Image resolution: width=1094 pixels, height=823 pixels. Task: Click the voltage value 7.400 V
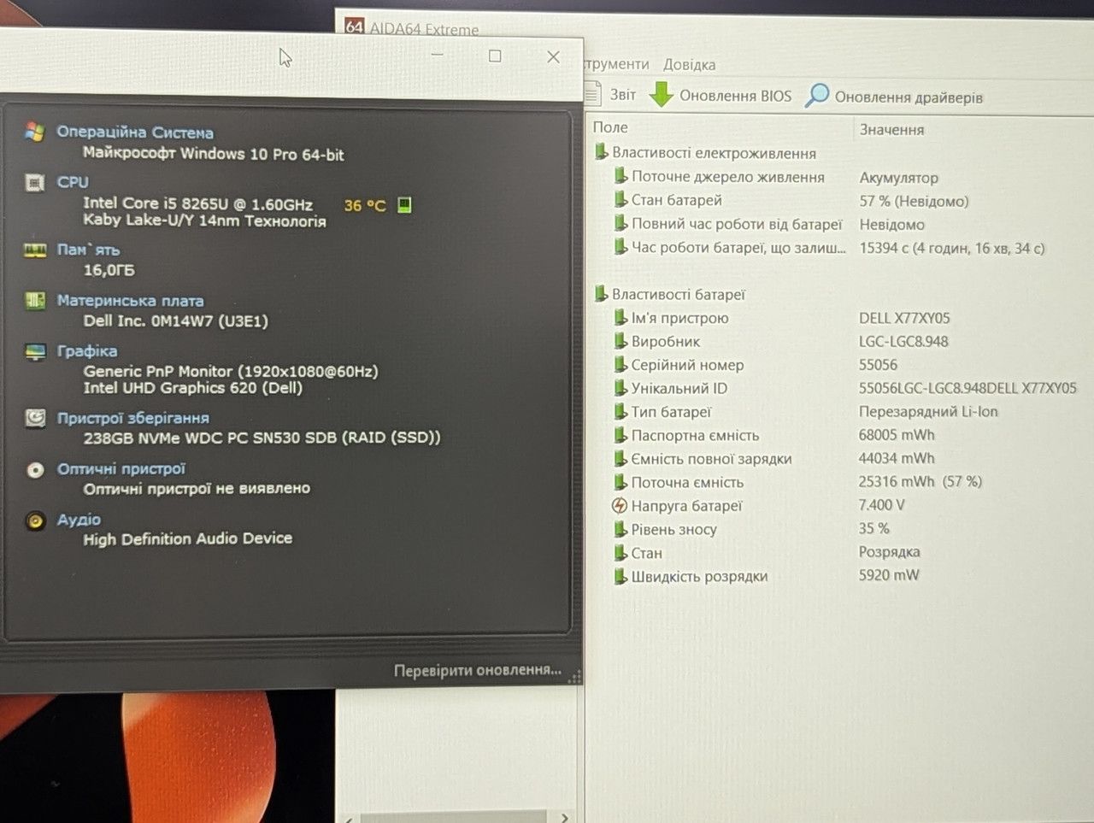(x=881, y=505)
